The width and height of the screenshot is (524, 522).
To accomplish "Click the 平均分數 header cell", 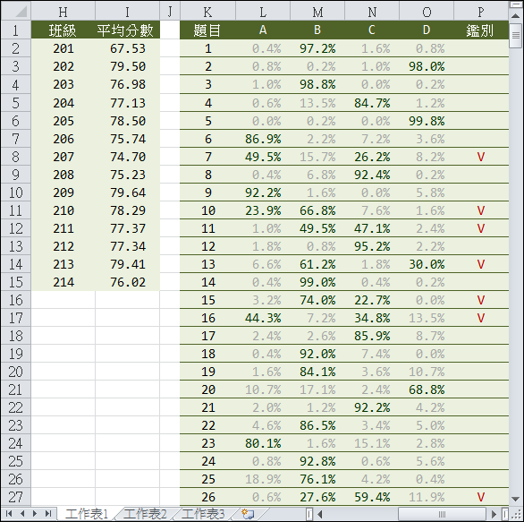I will pos(127,30).
